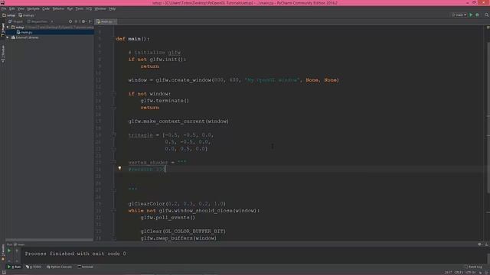This screenshot has width=490, height=275.
Task: Open the Run menu
Action: point(70,8)
